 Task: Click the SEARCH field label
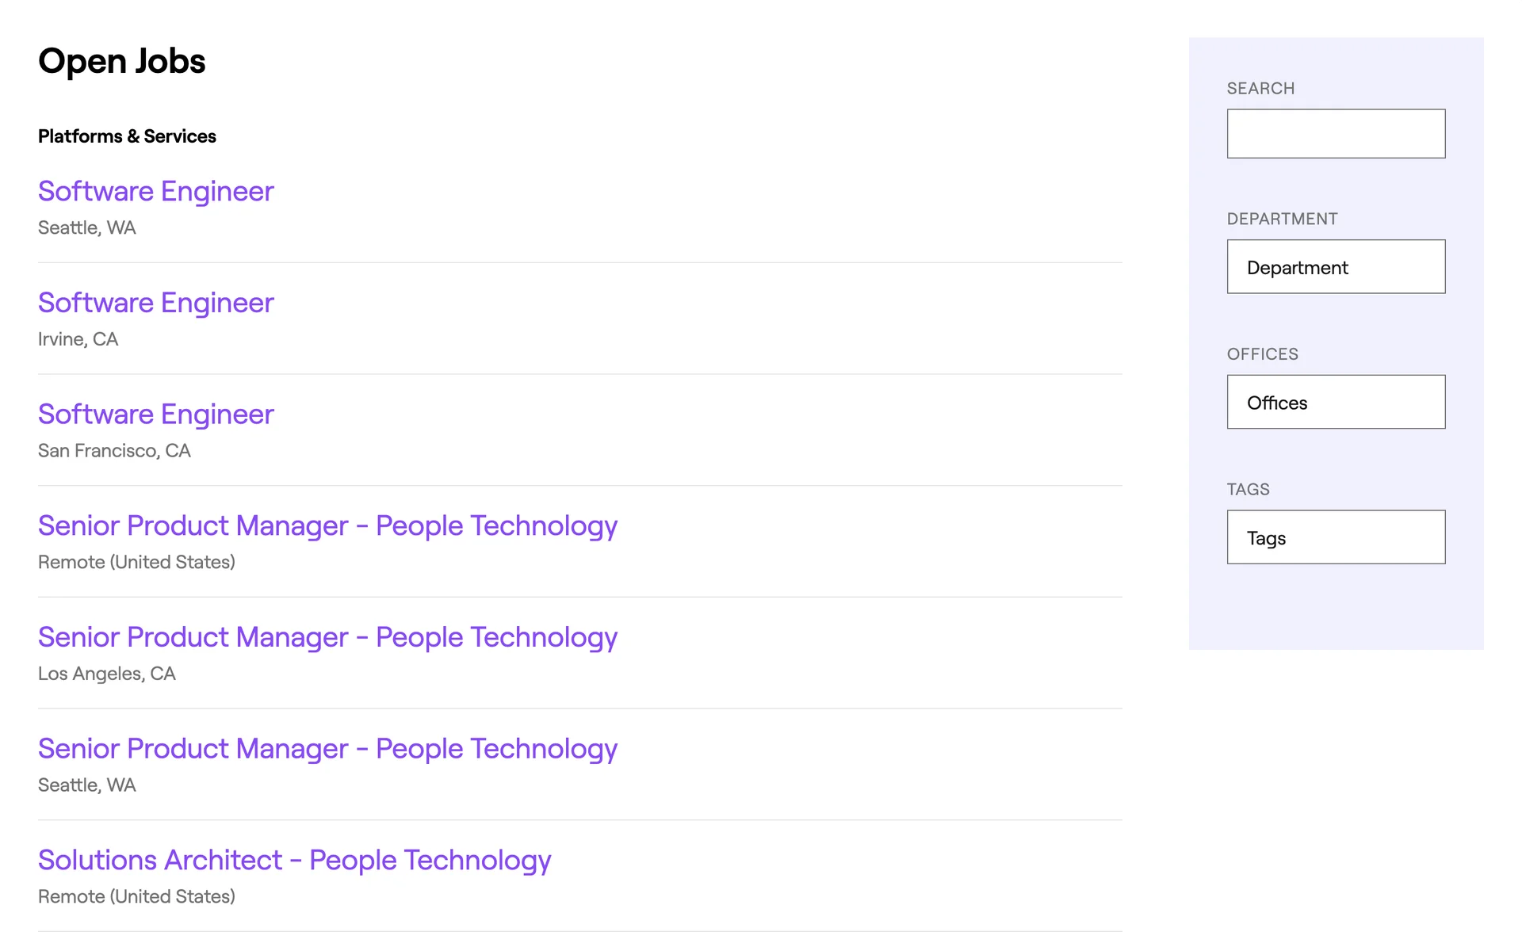coord(1260,89)
